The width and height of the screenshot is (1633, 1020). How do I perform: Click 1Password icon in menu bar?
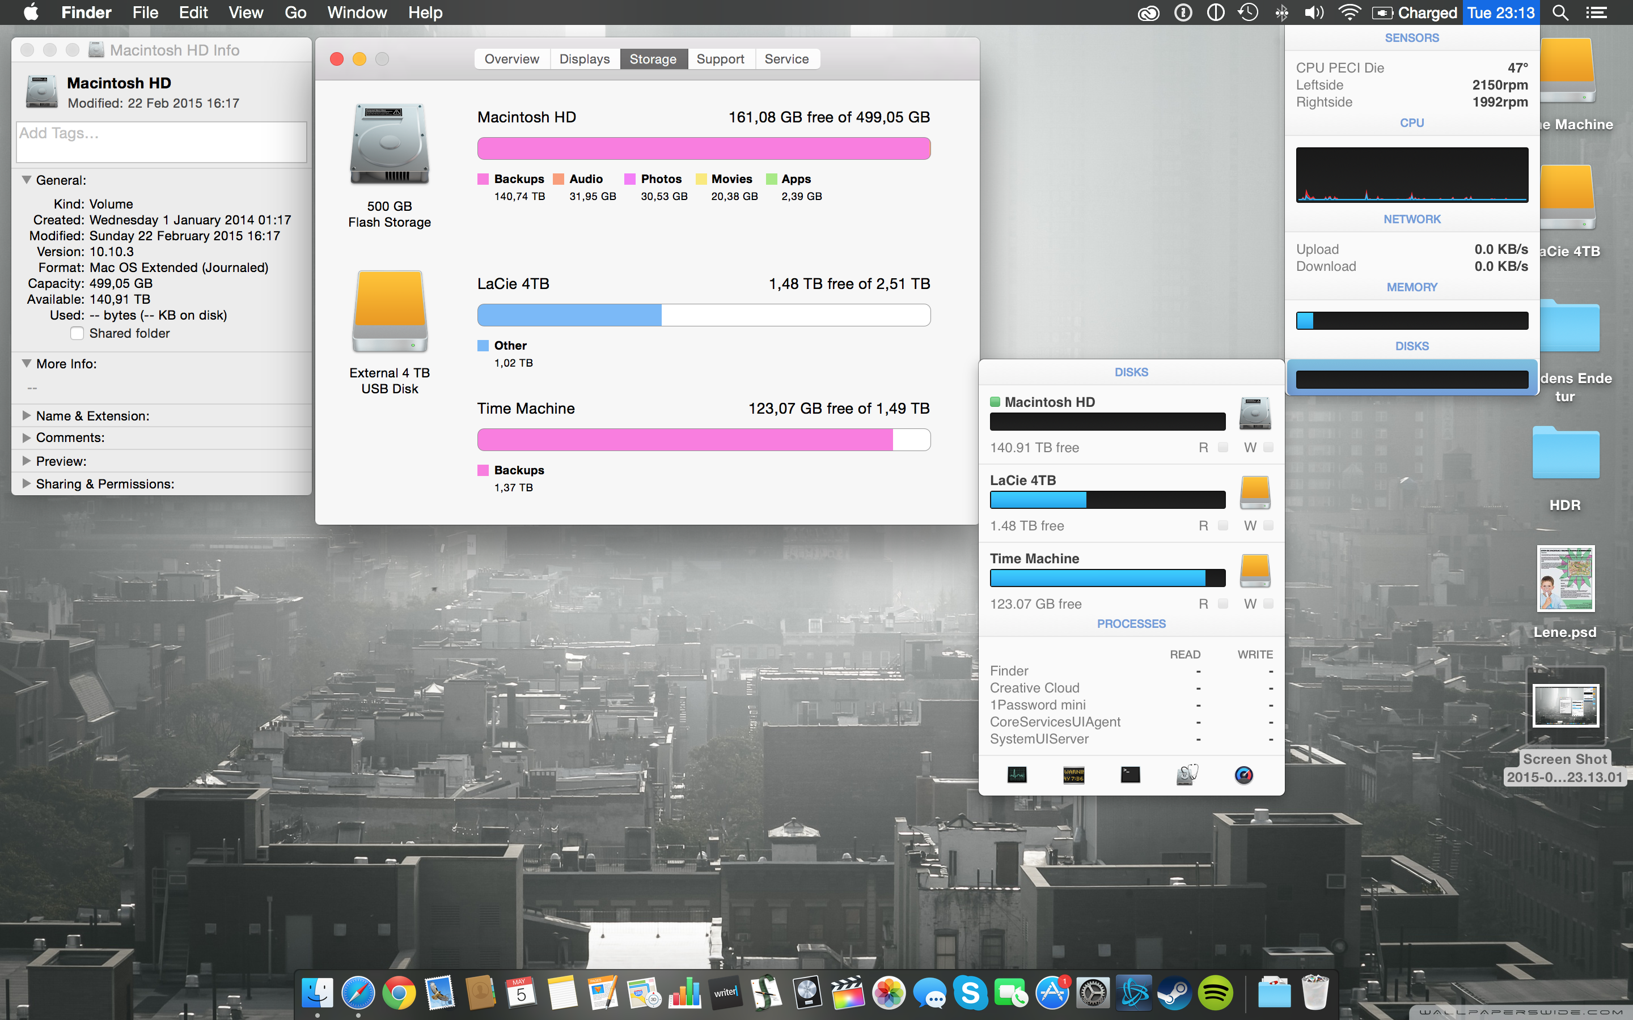coord(1183,13)
